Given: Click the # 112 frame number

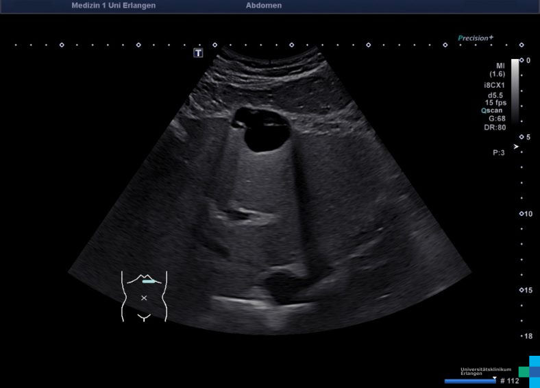Looking at the screenshot, I should pos(510,381).
